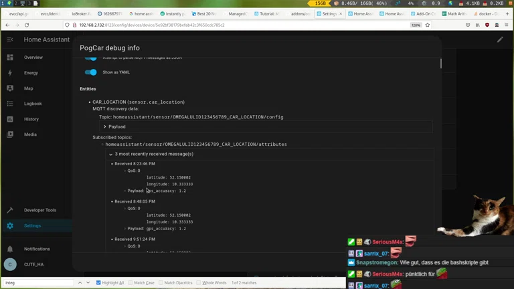This screenshot has height=289, width=514.
Task: Open the Overview dashboard in sidebar
Action: click(33, 58)
